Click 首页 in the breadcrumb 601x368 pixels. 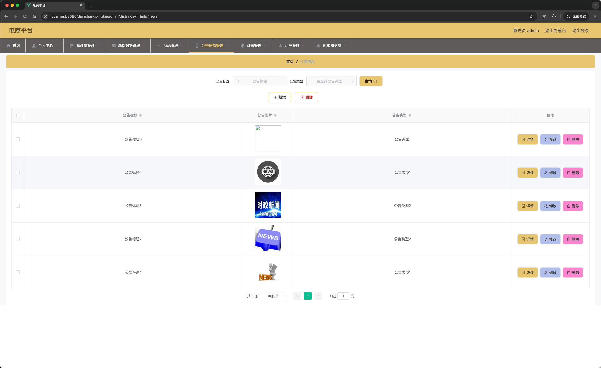(290, 62)
